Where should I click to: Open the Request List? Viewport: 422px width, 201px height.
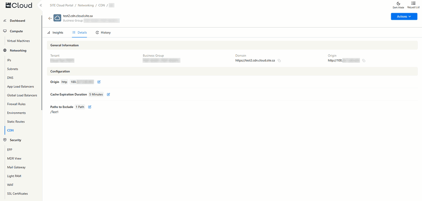(413, 5)
